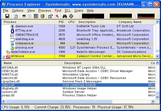The image size is (161, 111).
Task: Click the CPU usage history graph
Action: point(93,16)
